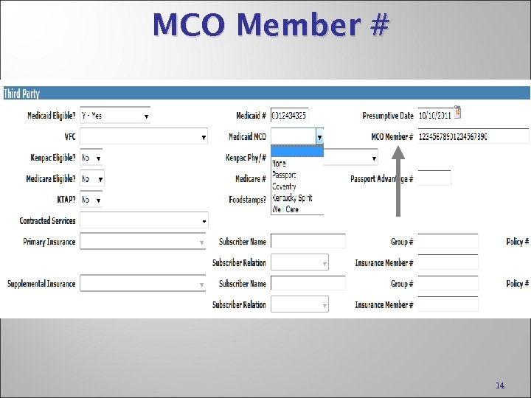Click Group # field in Supplemental Insurance row

(x=448, y=284)
